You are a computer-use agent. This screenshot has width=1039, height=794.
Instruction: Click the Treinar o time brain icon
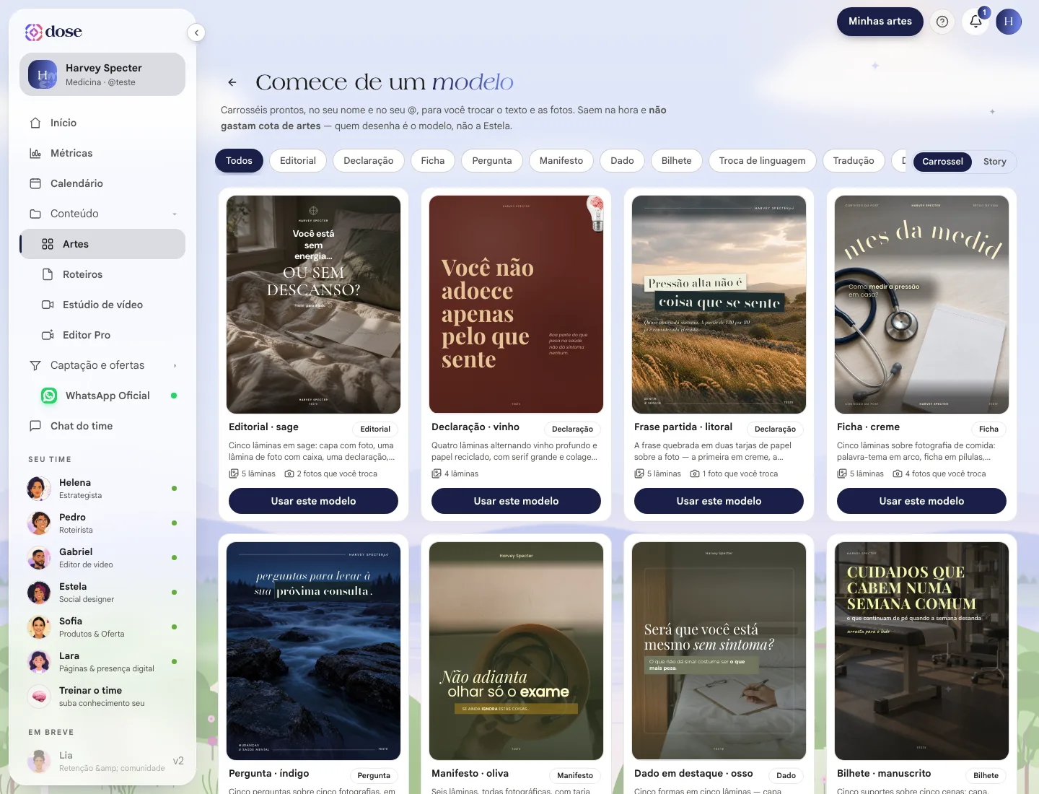(x=39, y=696)
